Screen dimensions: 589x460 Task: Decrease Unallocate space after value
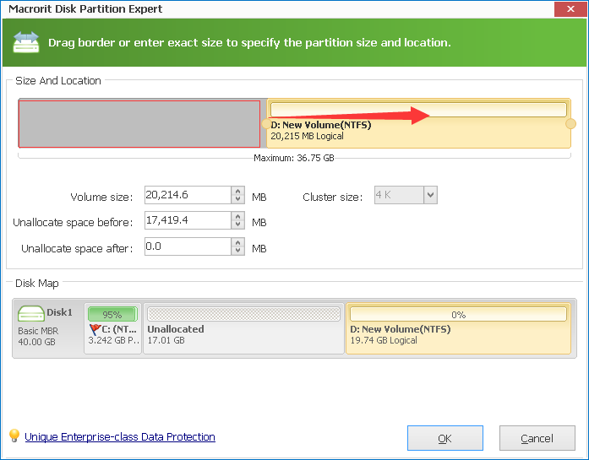pos(237,251)
